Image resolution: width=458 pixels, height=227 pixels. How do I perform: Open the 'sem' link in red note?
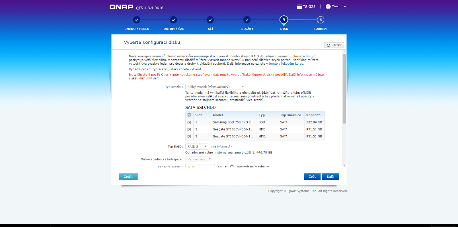point(156,78)
